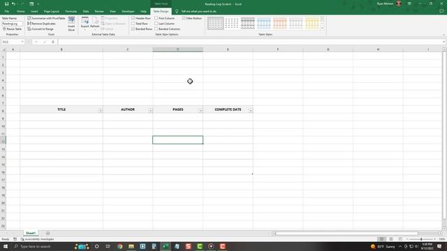Enable the Last Column checkbox
This screenshot has height=251, width=447.
tap(156, 24)
